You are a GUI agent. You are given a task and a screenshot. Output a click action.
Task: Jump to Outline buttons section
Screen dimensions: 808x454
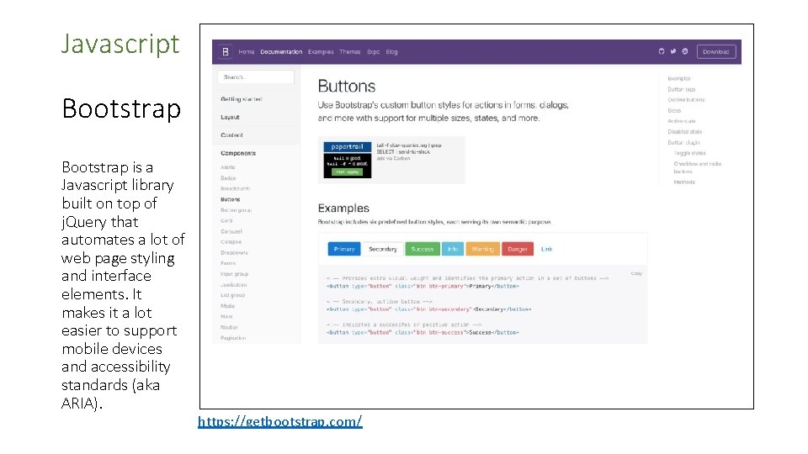point(686,100)
